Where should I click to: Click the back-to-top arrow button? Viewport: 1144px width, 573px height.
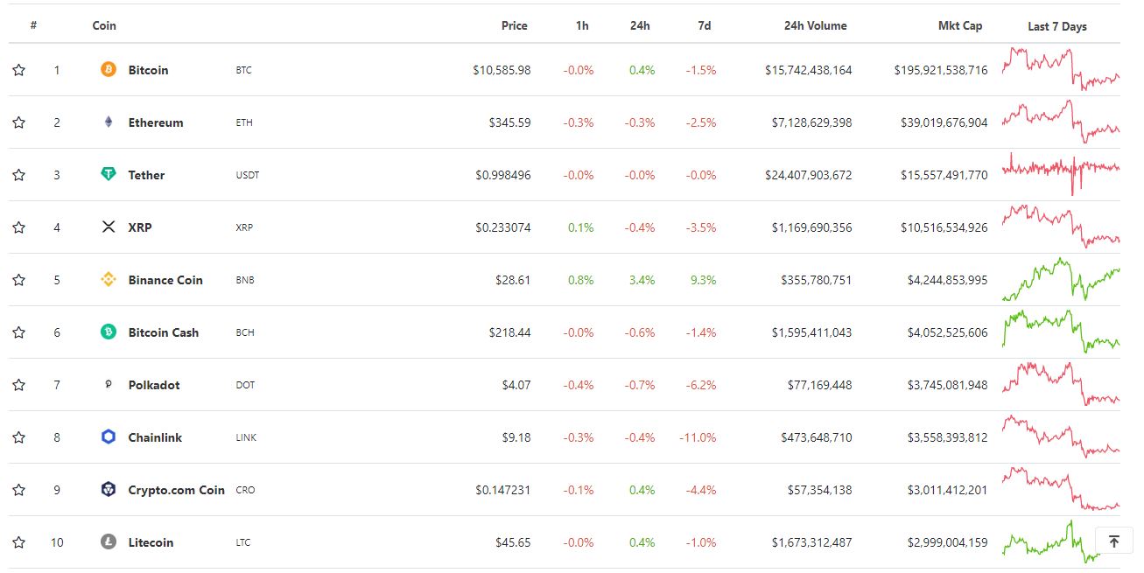[x=1114, y=542]
